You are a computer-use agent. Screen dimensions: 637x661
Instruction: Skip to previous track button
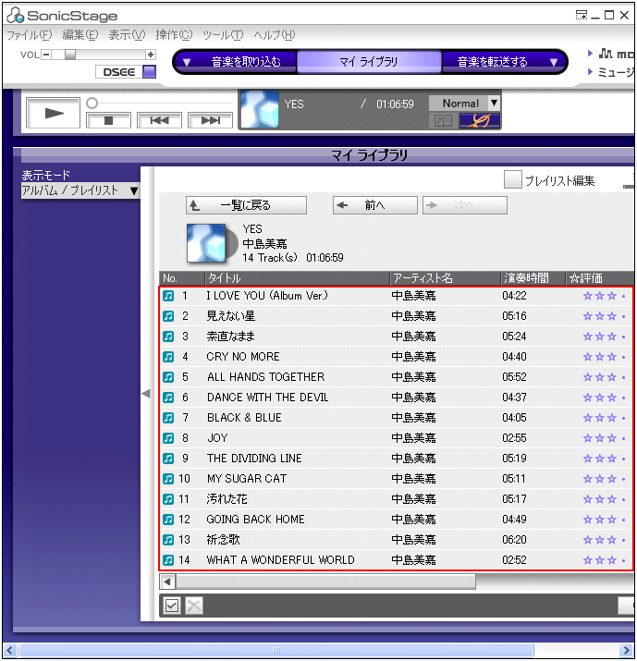pos(159,120)
